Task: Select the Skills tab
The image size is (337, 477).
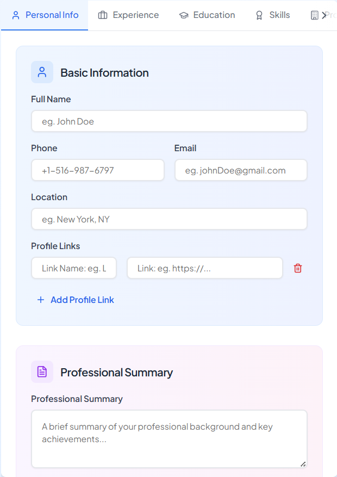Action: 272,15
